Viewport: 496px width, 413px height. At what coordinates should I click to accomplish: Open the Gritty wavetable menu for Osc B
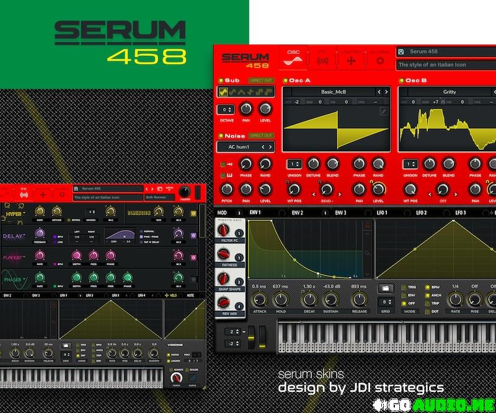tap(449, 92)
